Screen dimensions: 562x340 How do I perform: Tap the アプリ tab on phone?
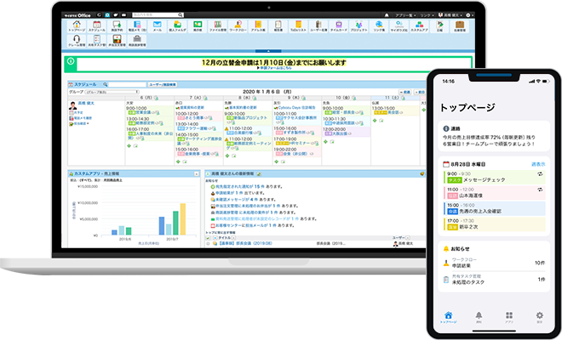click(x=508, y=318)
